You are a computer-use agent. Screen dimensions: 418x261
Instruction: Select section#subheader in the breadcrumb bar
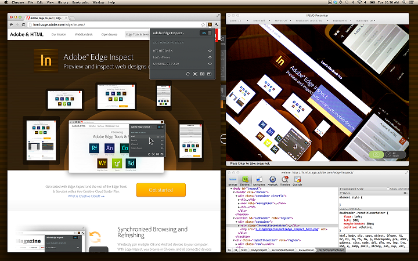[283, 250]
